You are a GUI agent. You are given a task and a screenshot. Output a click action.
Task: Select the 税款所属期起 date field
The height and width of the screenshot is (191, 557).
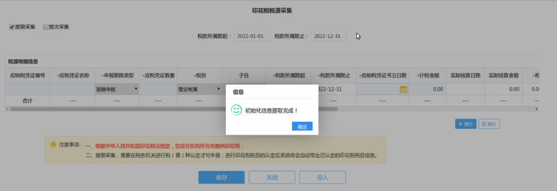[x=252, y=36]
